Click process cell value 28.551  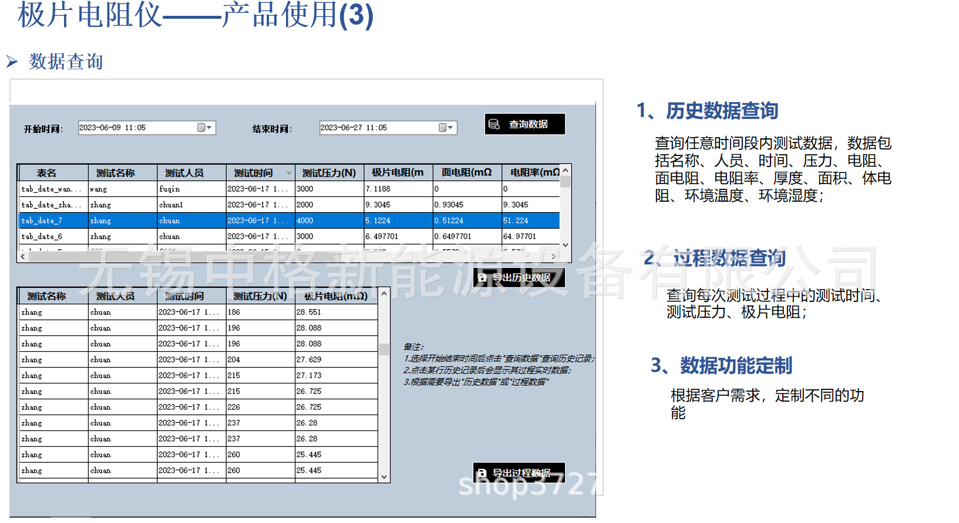coord(336,312)
